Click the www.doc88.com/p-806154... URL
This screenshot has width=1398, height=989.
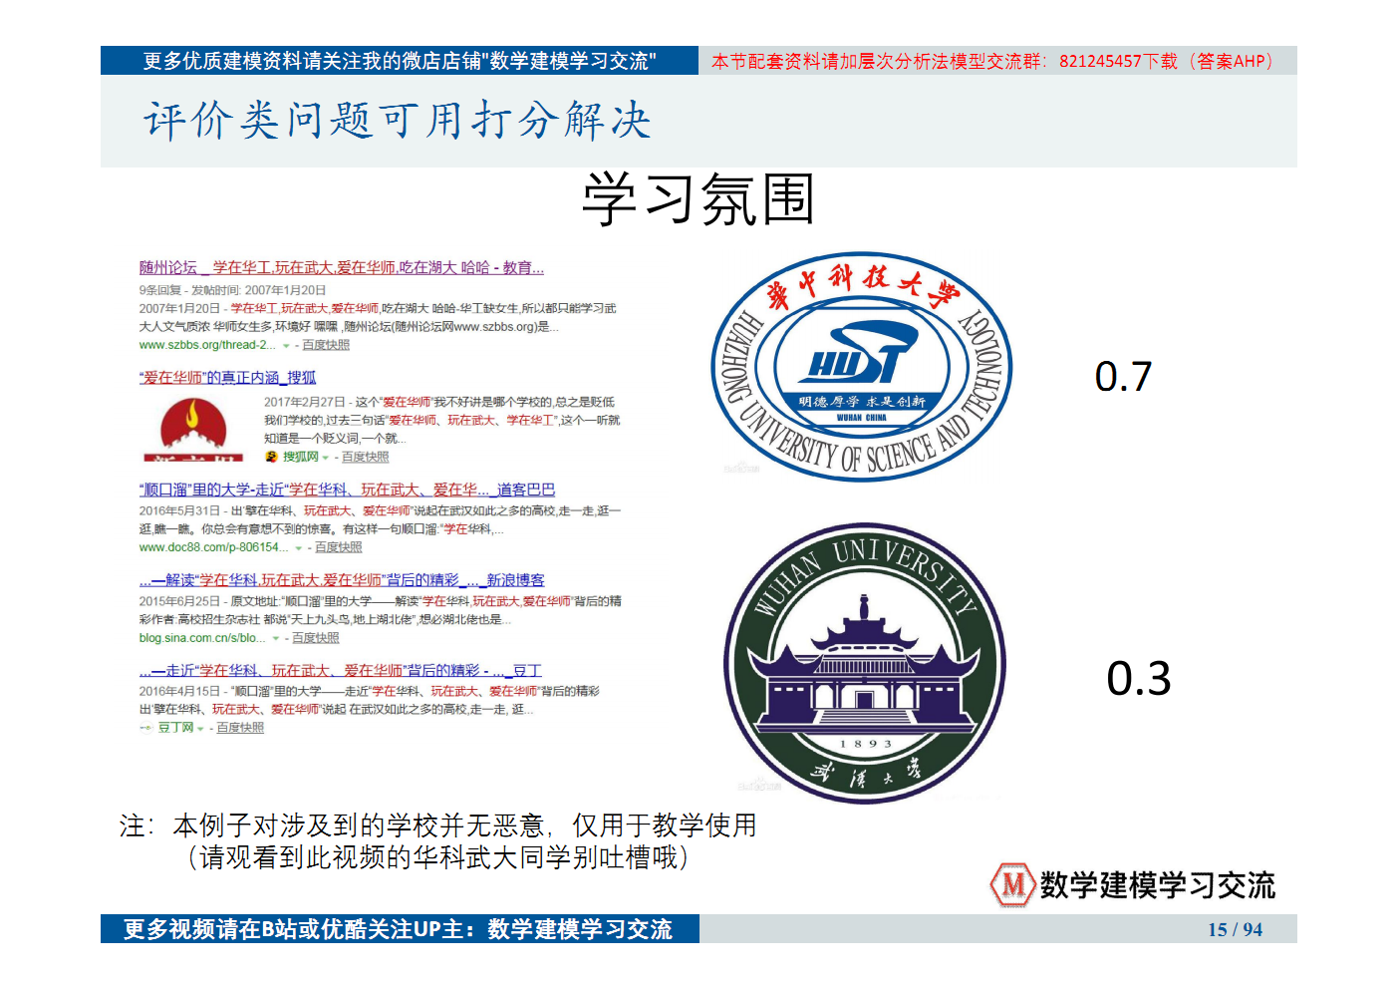coord(214,547)
